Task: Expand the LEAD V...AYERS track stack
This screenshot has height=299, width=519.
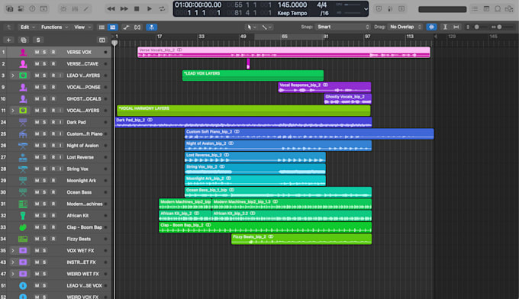Action: point(12,76)
